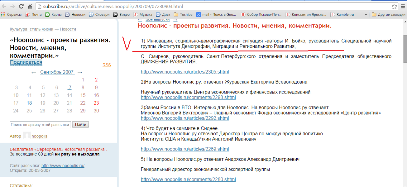Open the Культура, стиль жизни category link
The height and width of the screenshot is (187, 407).
[31, 29]
